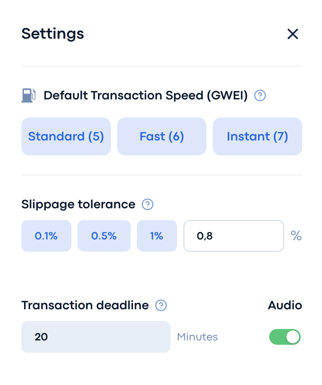322x385 pixels.
Task: Click the Transaction deadline heading
Action: click(85, 305)
